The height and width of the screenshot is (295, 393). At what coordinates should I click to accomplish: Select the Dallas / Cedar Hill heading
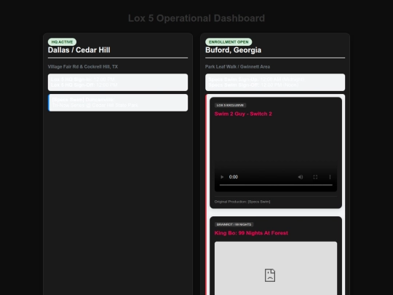(x=79, y=50)
